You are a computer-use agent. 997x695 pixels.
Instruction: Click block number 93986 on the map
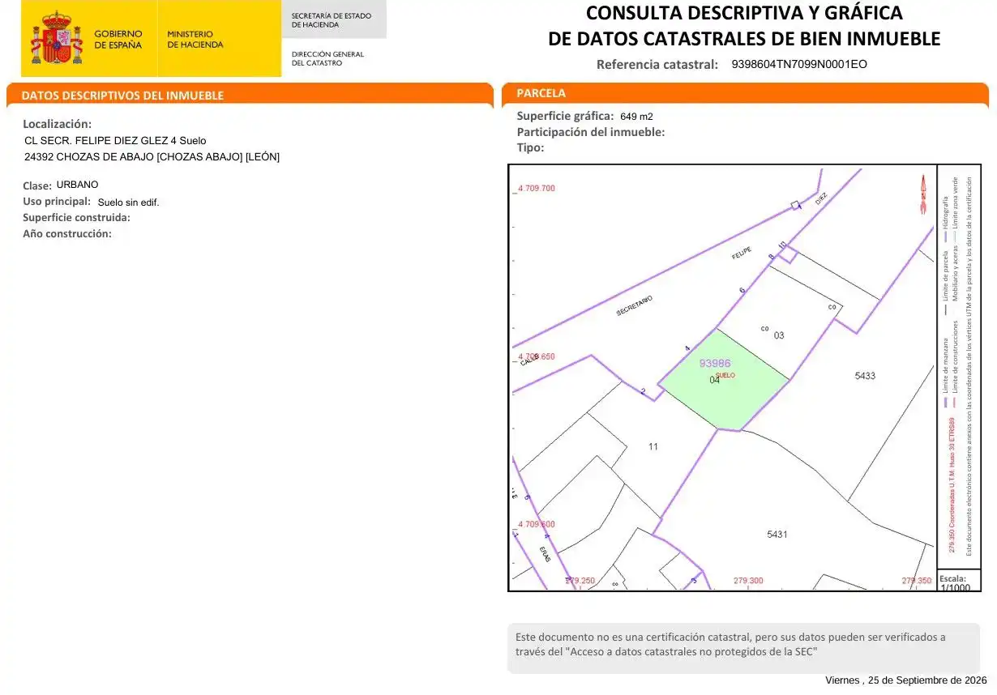(x=715, y=364)
